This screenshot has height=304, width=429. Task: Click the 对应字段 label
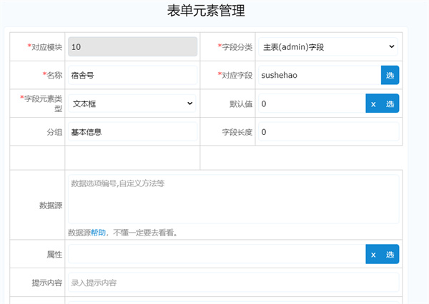pyautogui.click(x=235, y=75)
